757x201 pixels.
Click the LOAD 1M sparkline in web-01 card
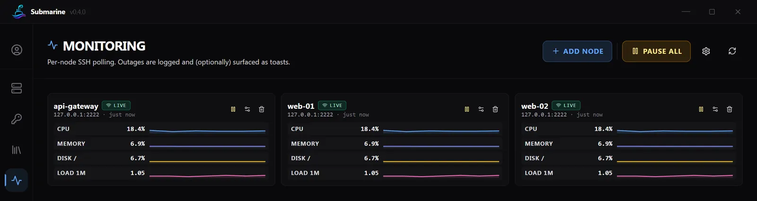point(441,175)
